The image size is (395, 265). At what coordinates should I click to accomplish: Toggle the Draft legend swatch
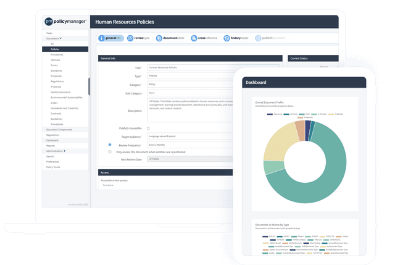click(302, 114)
